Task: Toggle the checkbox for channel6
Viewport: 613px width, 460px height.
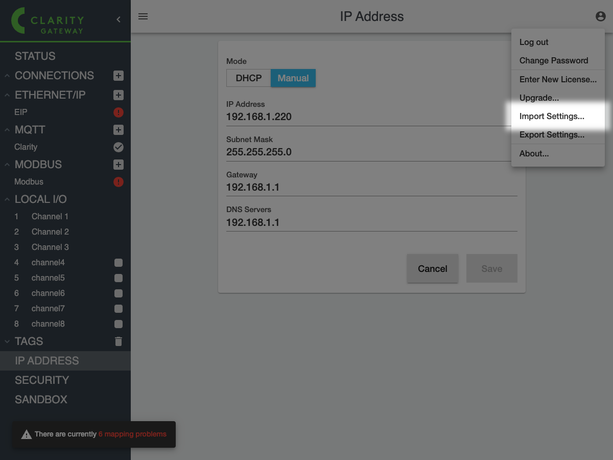Action: pyautogui.click(x=118, y=293)
